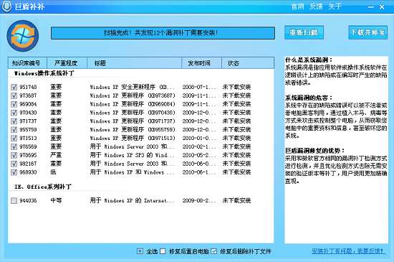Sort by 发布时间 column header
The image size is (394, 262).
coord(201,63)
